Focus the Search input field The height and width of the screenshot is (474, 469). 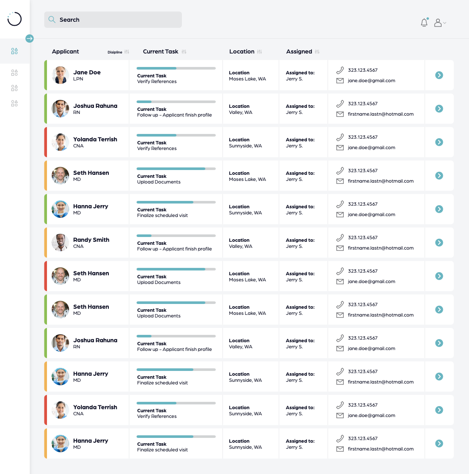117,20
